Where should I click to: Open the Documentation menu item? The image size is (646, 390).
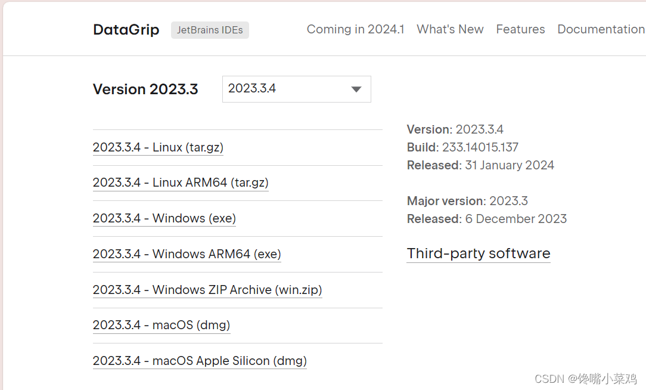[x=601, y=29]
